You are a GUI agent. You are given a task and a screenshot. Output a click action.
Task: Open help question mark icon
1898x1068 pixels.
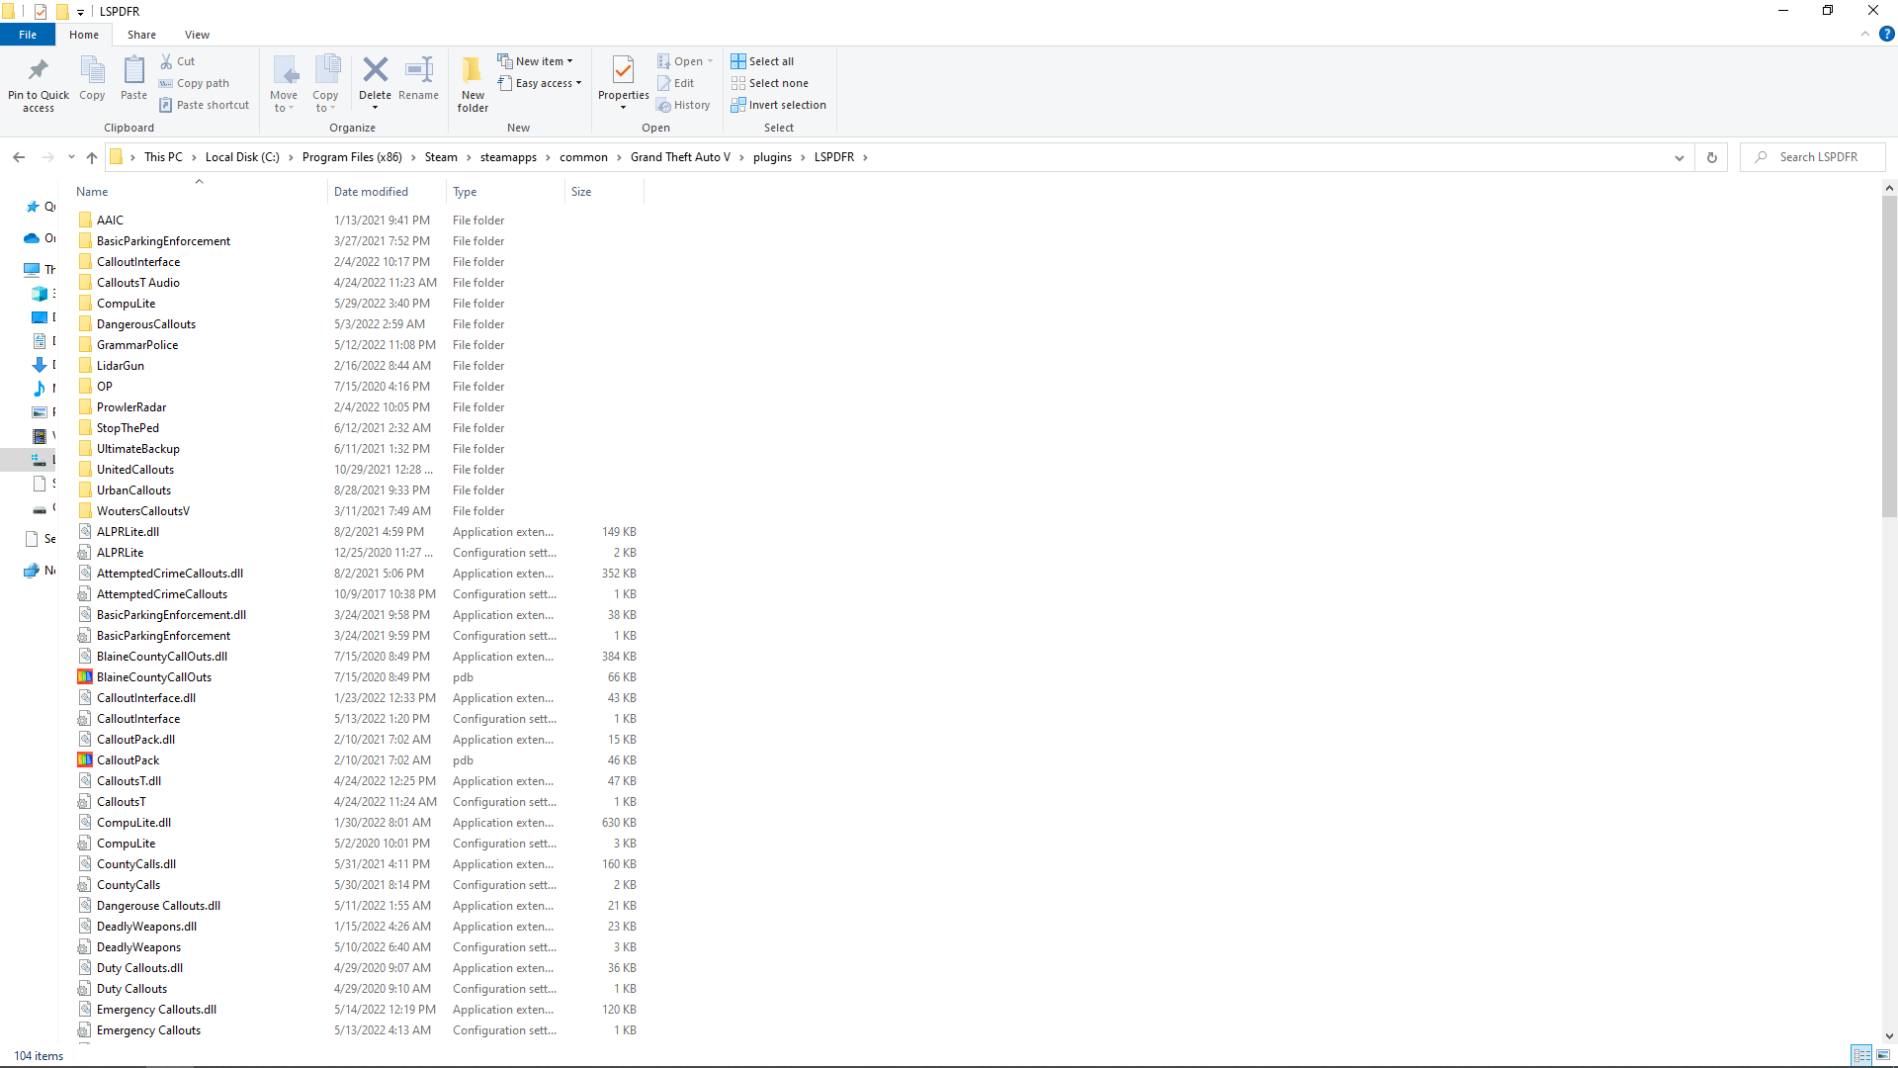click(x=1886, y=34)
